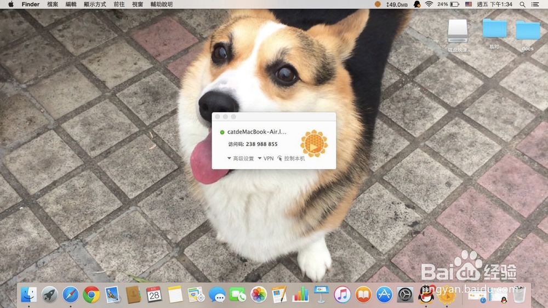This screenshot has height=308, width=548.
Task: Open App Store from the Dock
Action: [385, 294]
